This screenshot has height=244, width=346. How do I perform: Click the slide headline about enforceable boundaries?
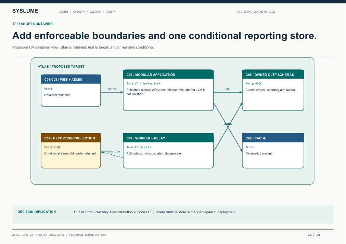(x=164, y=36)
